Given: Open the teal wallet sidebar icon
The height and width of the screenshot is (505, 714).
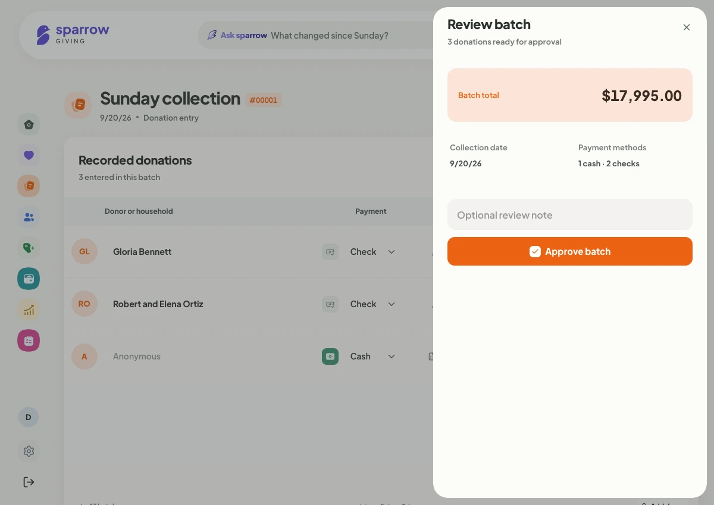Looking at the screenshot, I should (29, 279).
